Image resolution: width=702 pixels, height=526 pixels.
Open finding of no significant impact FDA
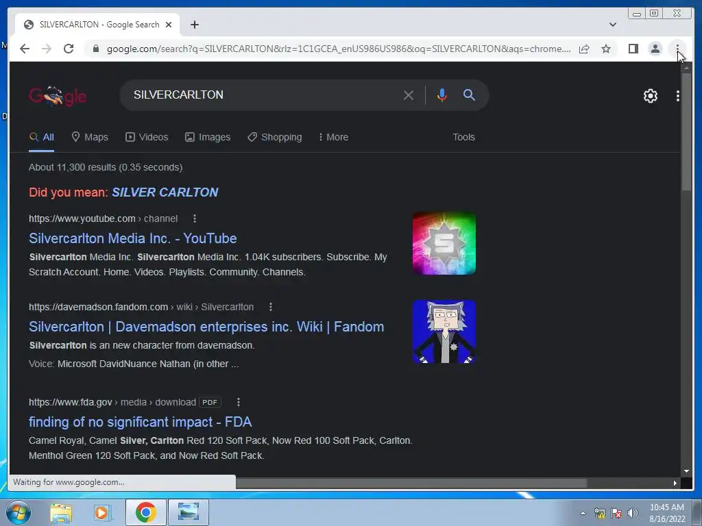(140, 422)
